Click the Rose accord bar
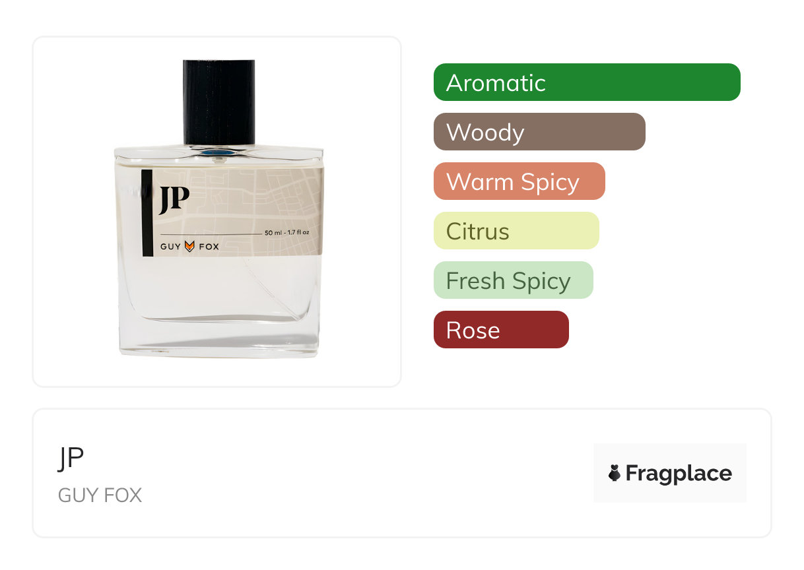Image resolution: width=804 pixels, height=570 pixels. [x=501, y=330]
